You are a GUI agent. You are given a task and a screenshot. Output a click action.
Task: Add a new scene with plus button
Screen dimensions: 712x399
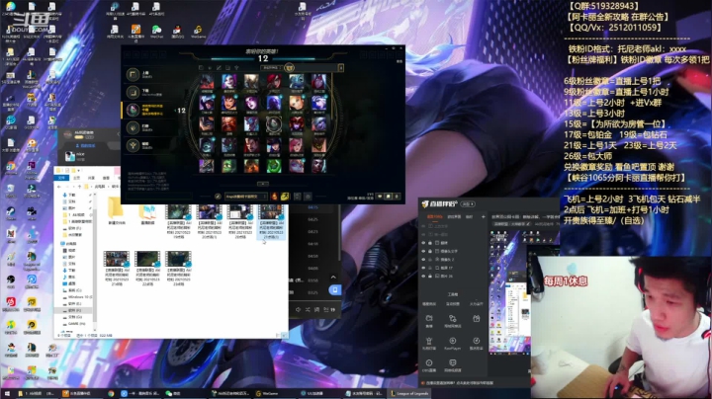tap(484, 216)
